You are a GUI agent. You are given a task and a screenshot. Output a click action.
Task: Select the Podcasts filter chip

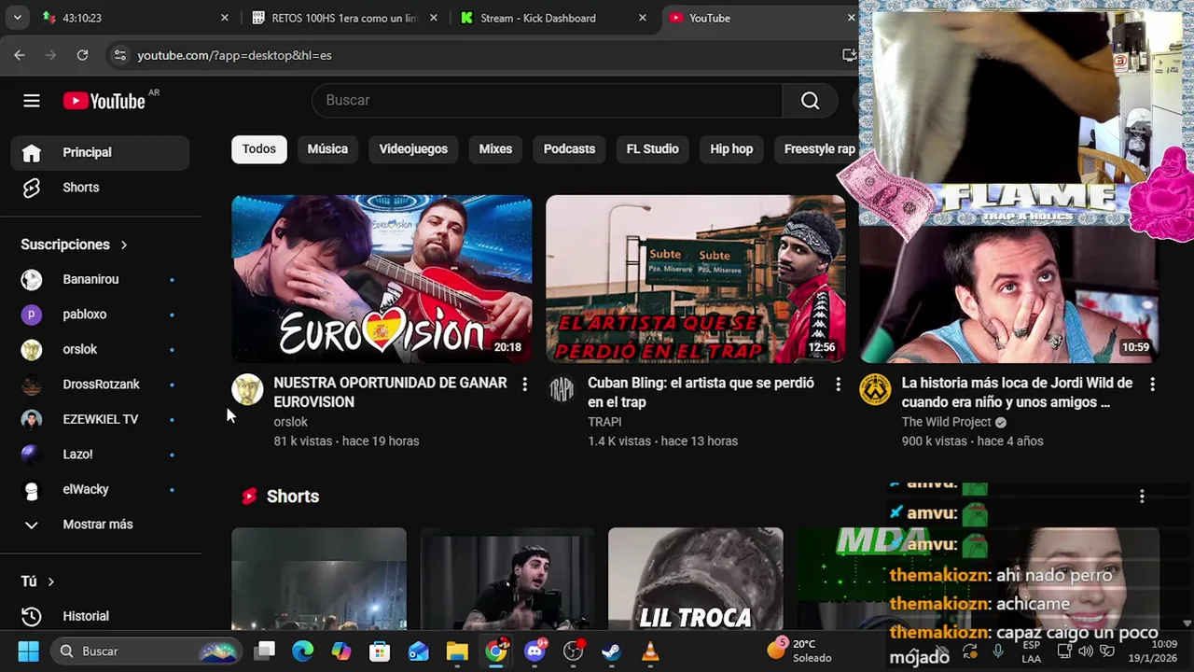(x=569, y=149)
